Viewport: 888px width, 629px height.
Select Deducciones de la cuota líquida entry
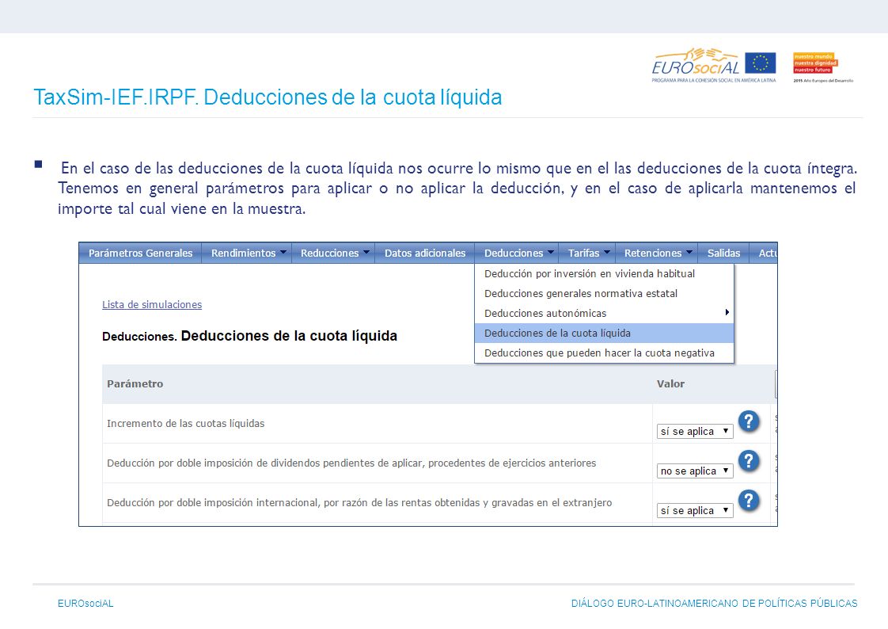605,334
